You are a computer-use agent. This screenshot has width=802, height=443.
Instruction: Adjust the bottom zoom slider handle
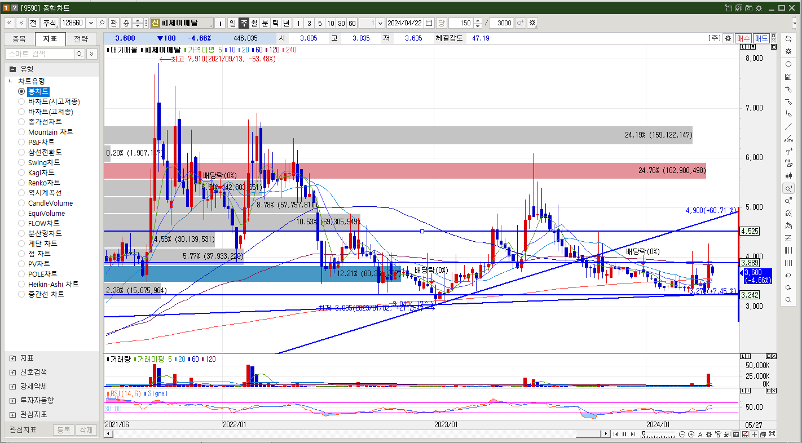(x=644, y=434)
